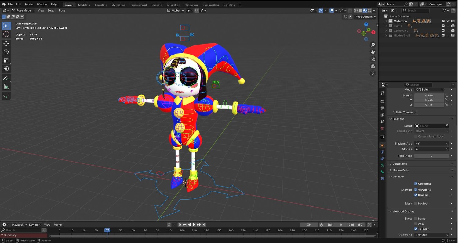The height and width of the screenshot is (243, 458).
Task: Toggle the Selectable checkbox
Action: 416,184
